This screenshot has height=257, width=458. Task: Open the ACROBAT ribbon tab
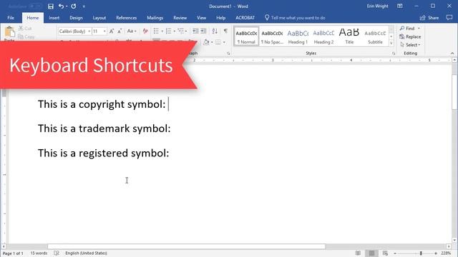pyautogui.click(x=245, y=18)
